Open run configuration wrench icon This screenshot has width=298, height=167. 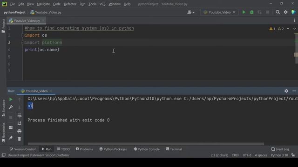[x=11, y=107]
